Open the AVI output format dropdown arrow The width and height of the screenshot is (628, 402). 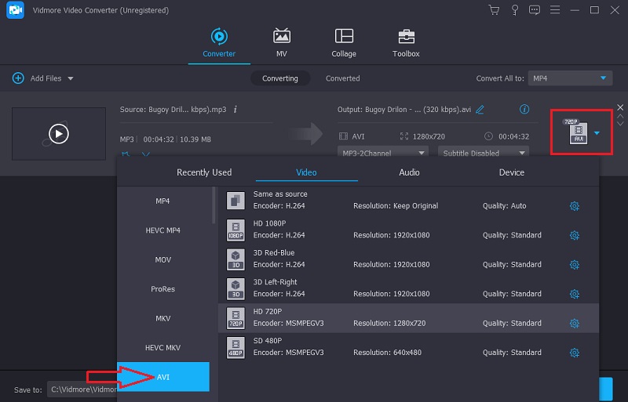click(x=597, y=133)
